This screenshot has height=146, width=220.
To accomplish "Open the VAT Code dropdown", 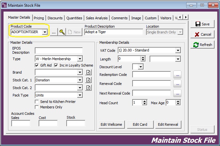I will 178,50.
